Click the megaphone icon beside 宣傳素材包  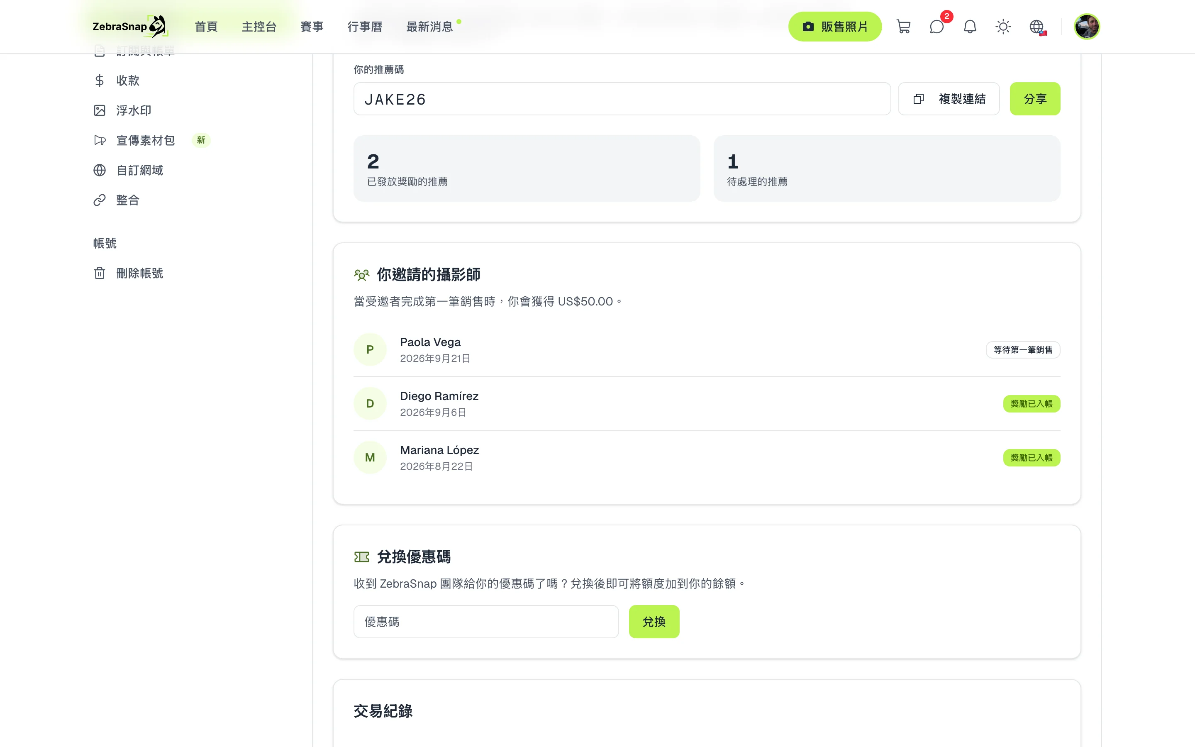coord(99,140)
